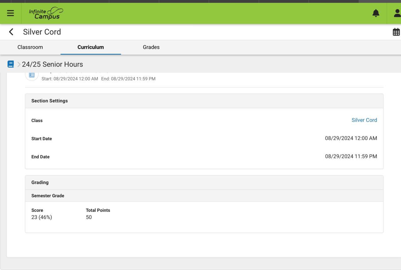Click the 24/25 Senior Hours breadcrumb title
Screen dimensions: 401x270
pyautogui.click(x=52, y=64)
